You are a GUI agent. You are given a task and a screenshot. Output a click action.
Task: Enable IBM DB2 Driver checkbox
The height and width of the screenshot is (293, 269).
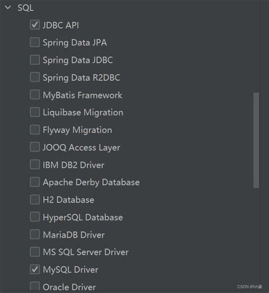[x=35, y=165]
